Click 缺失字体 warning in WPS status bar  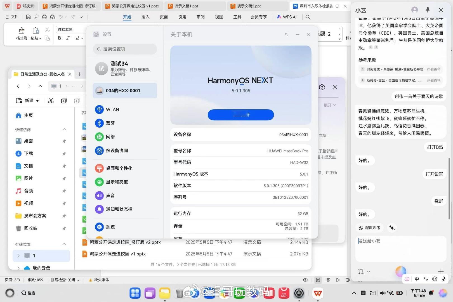pos(99,280)
